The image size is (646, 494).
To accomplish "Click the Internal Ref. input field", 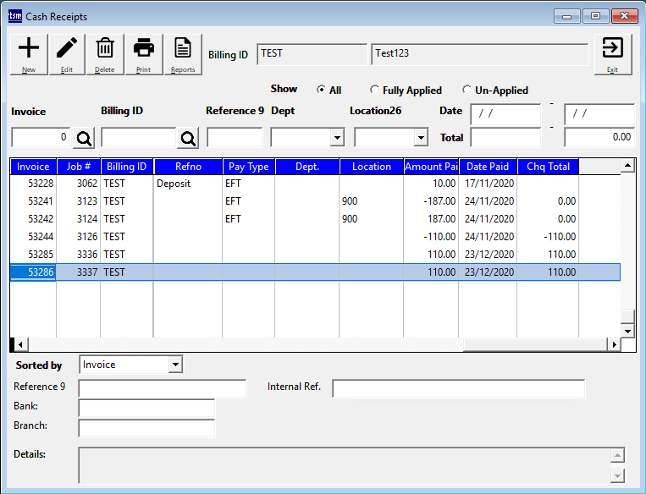I will coord(458,388).
